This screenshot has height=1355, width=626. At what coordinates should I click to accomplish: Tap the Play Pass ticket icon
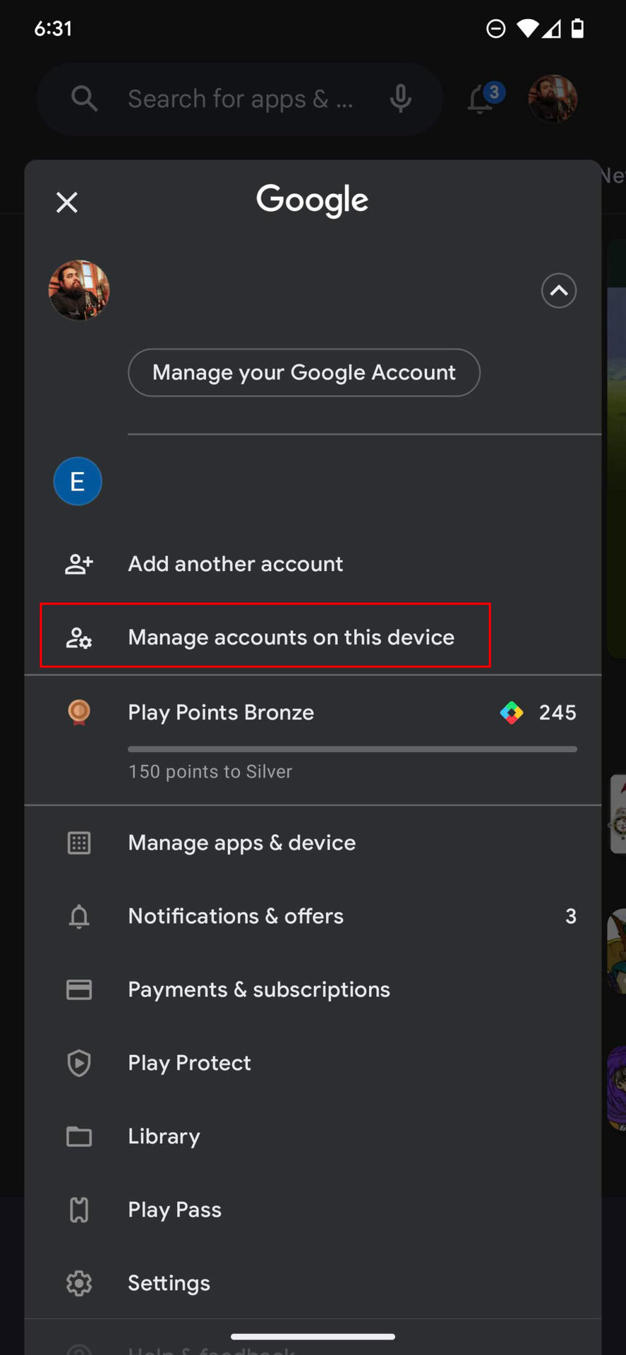tap(79, 1210)
